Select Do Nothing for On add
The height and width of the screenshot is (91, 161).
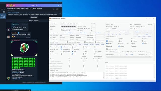95,52
